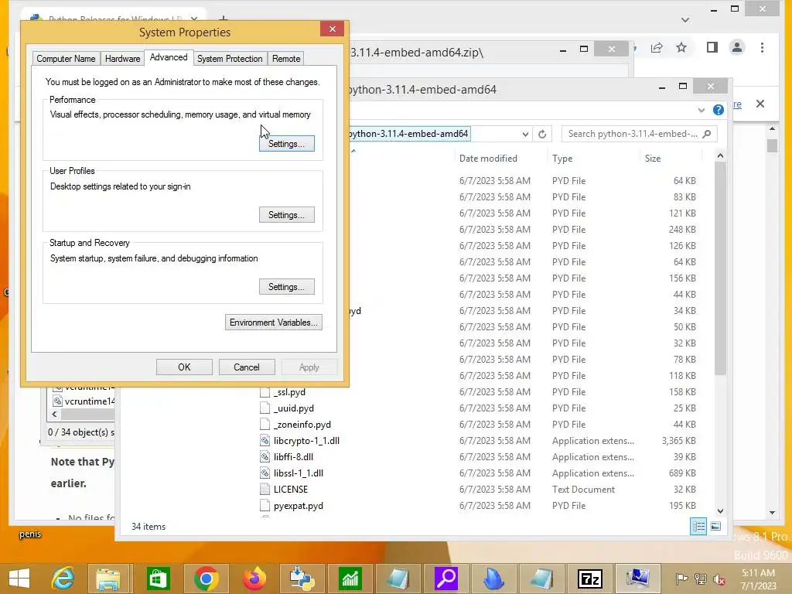Open User Profiles Settings button

pos(286,215)
